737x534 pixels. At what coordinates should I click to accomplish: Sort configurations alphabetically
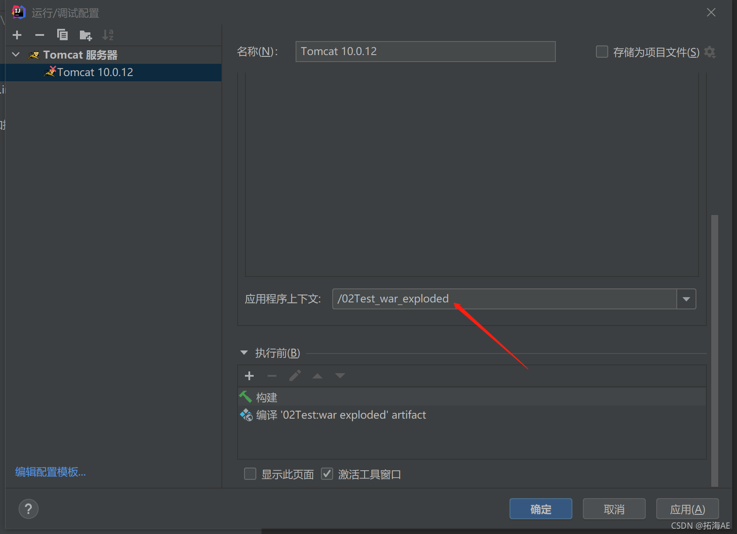(108, 35)
